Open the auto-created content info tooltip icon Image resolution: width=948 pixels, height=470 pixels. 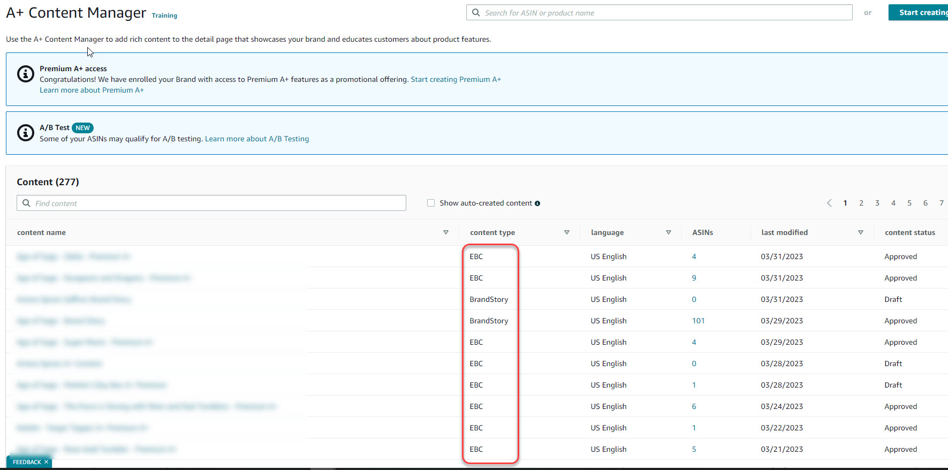(x=537, y=203)
